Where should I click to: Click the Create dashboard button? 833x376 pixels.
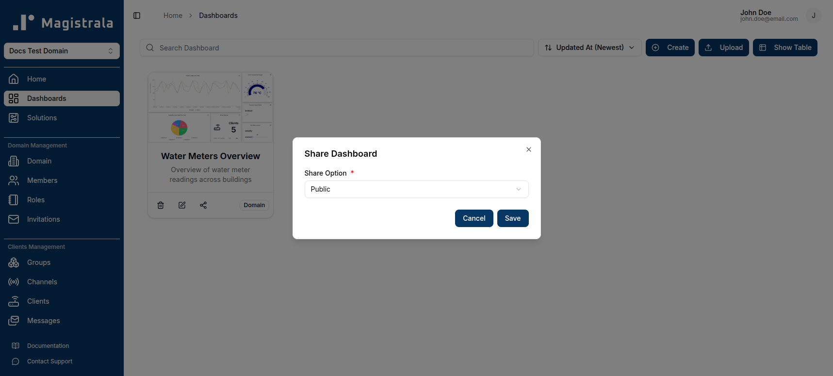[670, 48]
